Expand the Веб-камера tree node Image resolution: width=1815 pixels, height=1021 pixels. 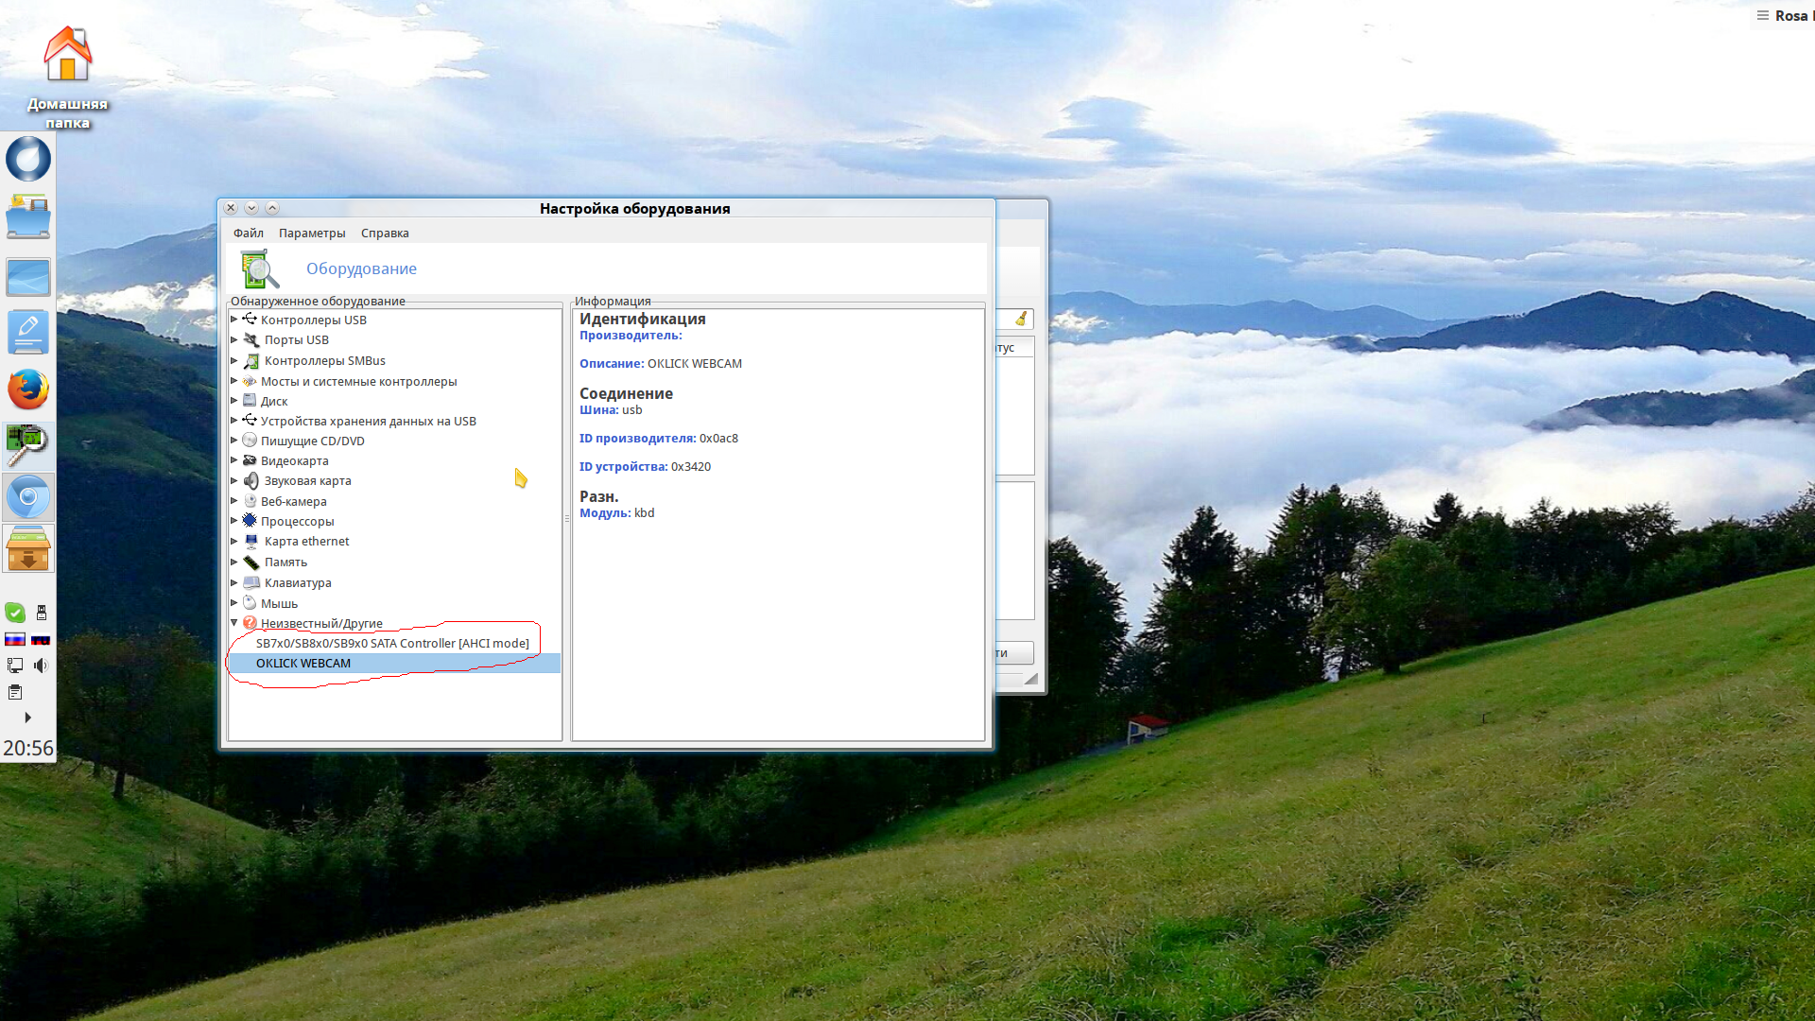[x=234, y=501]
